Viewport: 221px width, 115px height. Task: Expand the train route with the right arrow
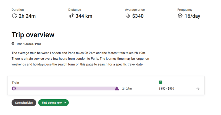pyautogui.click(x=198, y=89)
